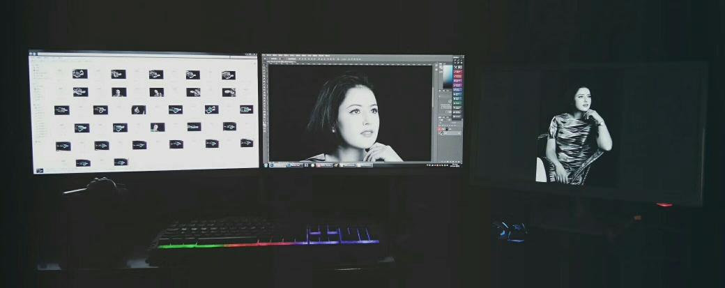This screenshot has height=288, width=725.
Task: Go back using Explorer's round Back button
Action: point(31,54)
